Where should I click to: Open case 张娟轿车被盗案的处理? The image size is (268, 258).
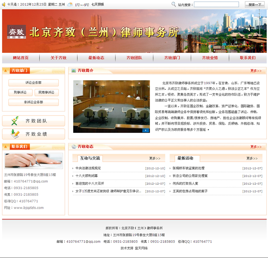click(x=188, y=168)
